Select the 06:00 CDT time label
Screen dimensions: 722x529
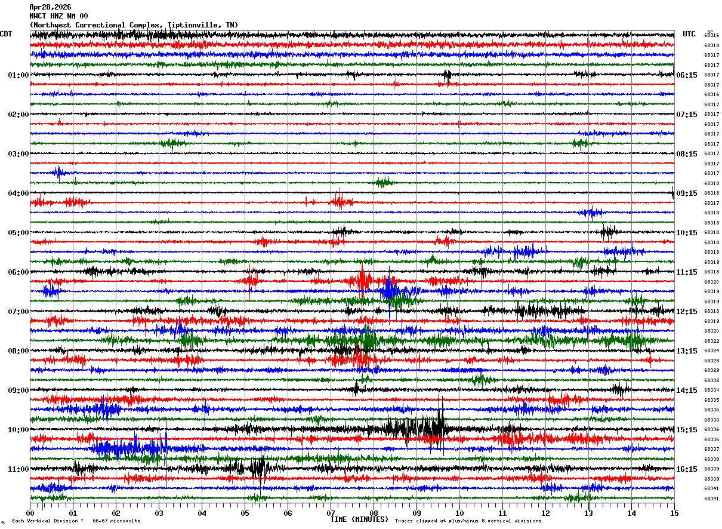click(x=18, y=272)
